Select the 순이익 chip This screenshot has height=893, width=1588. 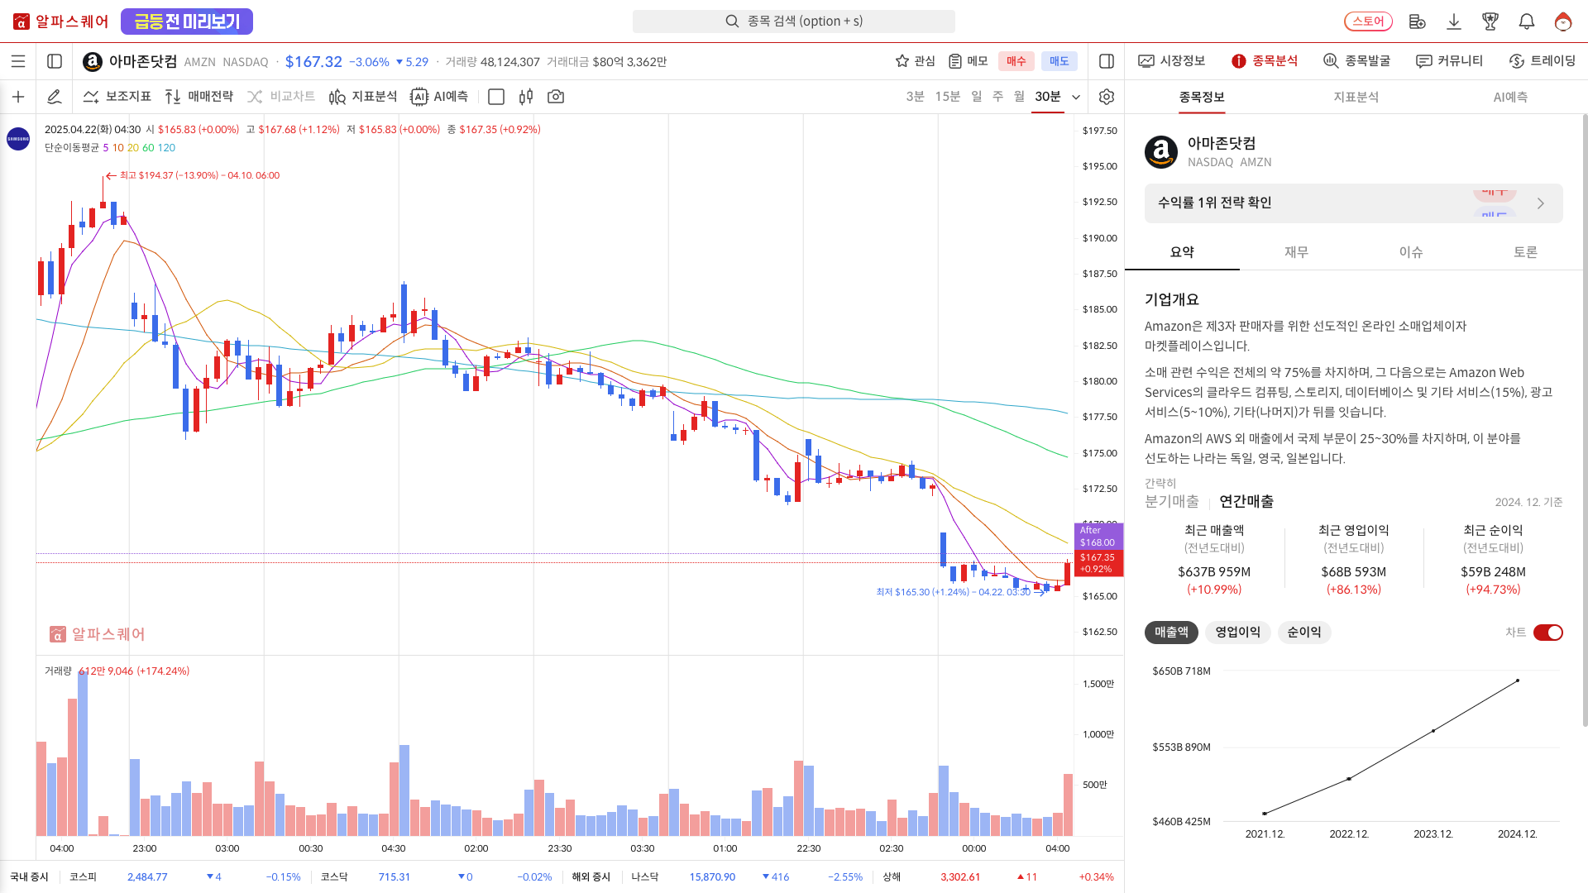tap(1304, 633)
